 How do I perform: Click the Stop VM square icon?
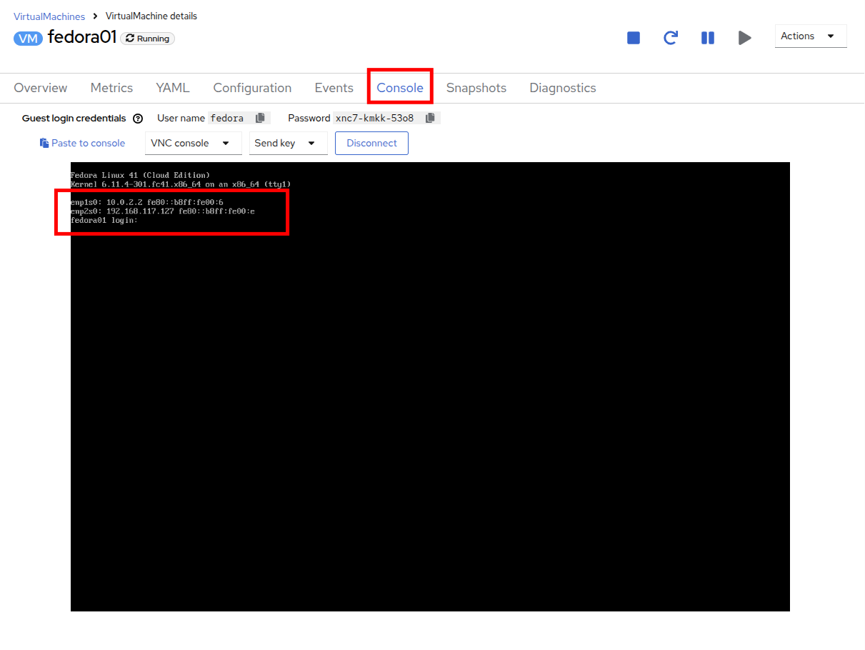634,38
